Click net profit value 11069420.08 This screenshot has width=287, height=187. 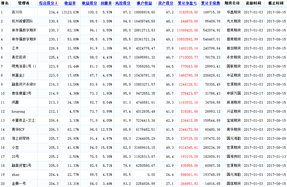(x=187, y=30)
